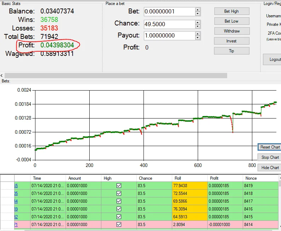Select Nonce 8414 cell

click(x=260, y=225)
